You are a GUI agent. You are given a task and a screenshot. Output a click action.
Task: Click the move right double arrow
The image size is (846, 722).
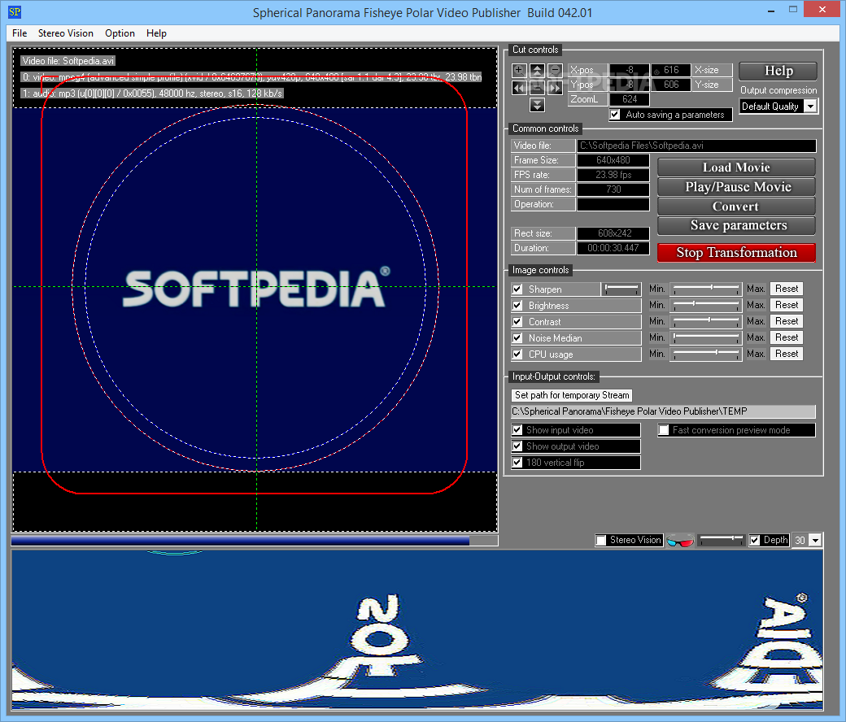[x=555, y=87]
